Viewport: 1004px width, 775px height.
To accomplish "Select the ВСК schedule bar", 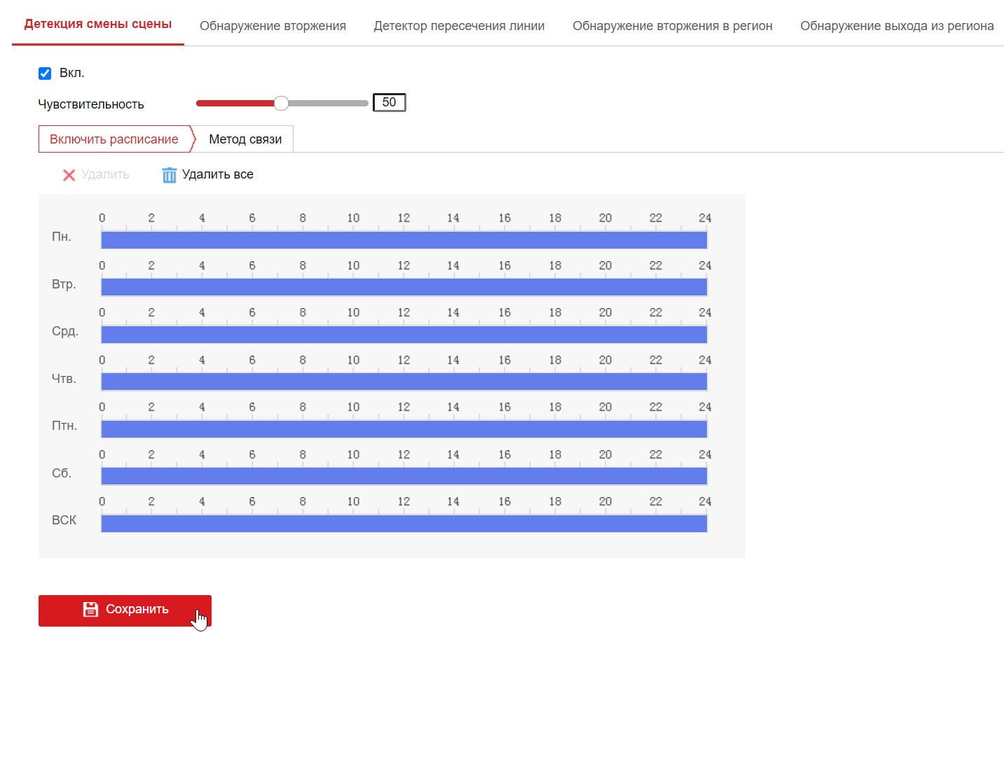I will pos(404,523).
